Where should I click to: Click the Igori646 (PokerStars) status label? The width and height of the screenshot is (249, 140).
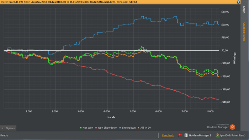(x=233, y=135)
